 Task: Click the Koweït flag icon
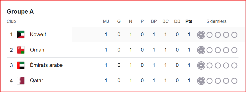[x=21, y=34]
